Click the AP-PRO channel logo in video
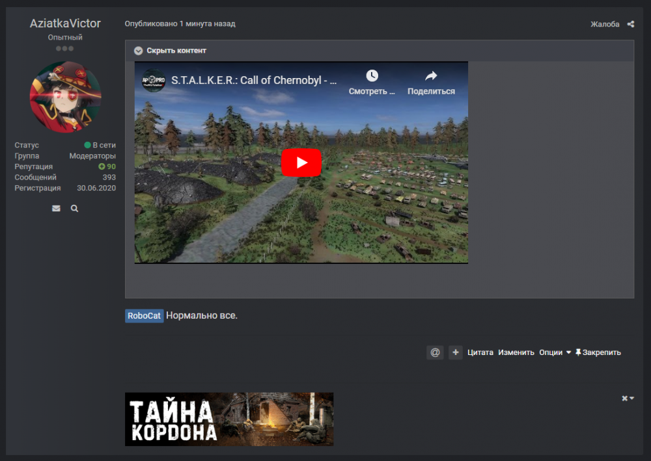This screenshot has width=651, height=461. point(154,81)
